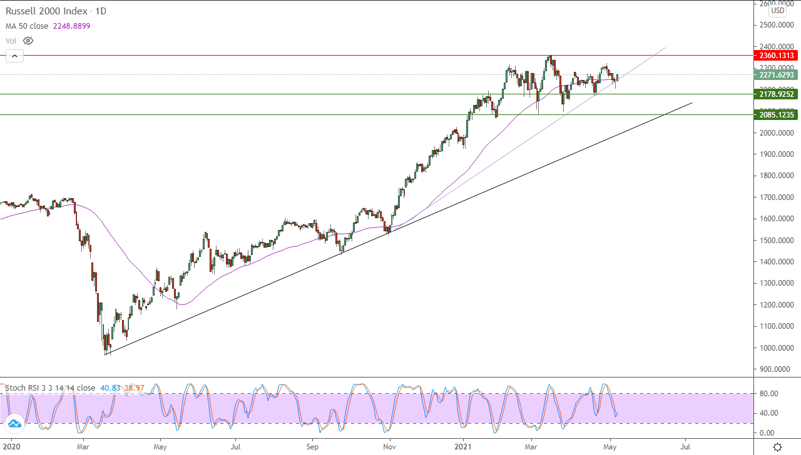Click the 1800.0000 price axis label

777,176
